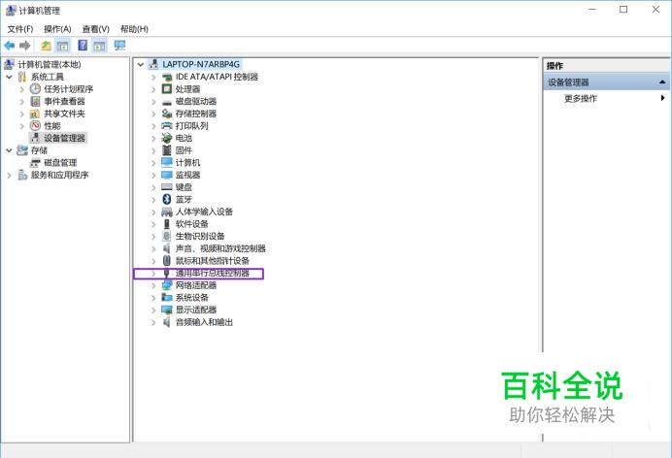Select the 存储控制器 label

[196, 114]
